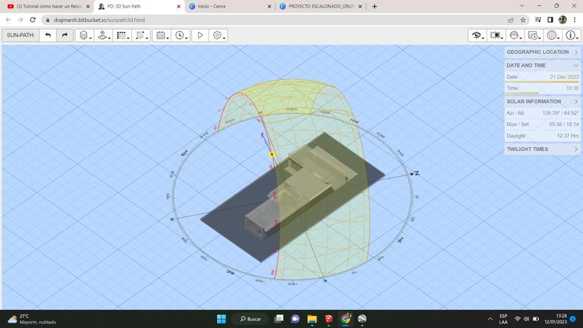Go back in browser history
Screen dimensions: 583x328
pos(8,20)
